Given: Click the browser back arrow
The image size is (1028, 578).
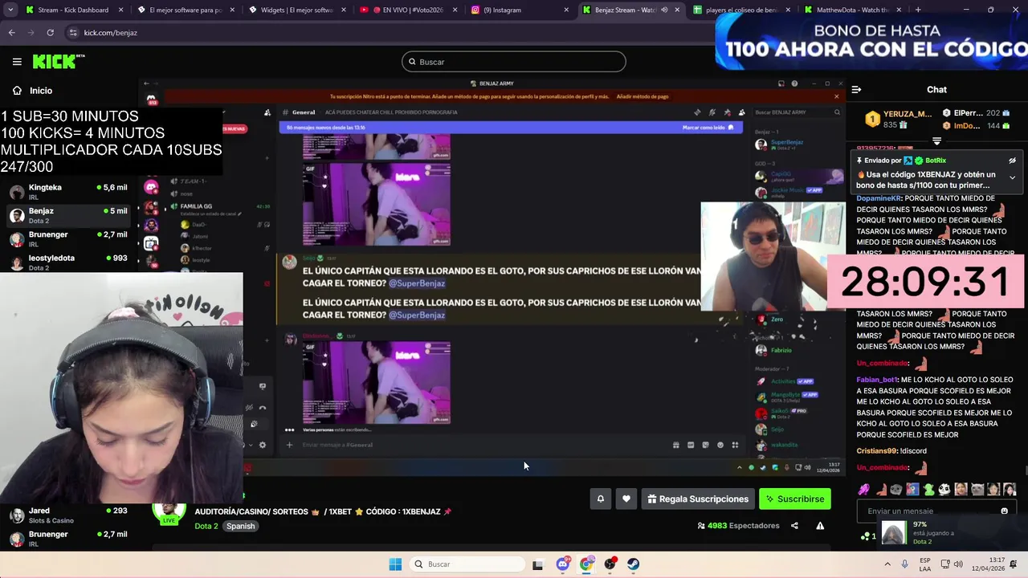Looking at the screenshot, I should 11,33.
